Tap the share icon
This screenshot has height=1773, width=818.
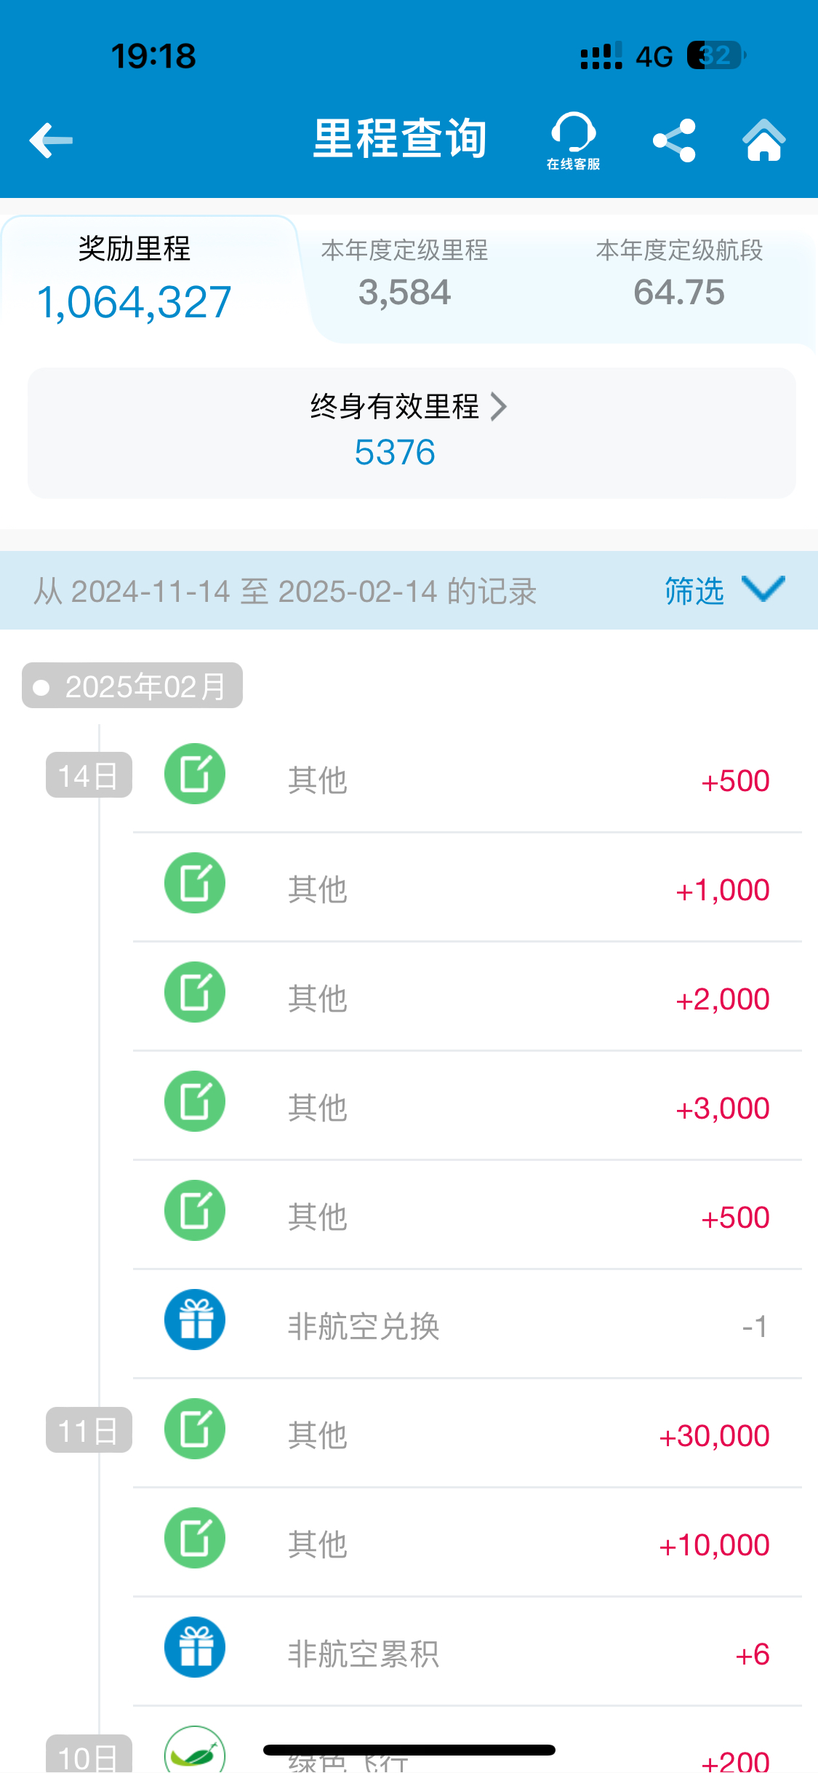(674, 140)
